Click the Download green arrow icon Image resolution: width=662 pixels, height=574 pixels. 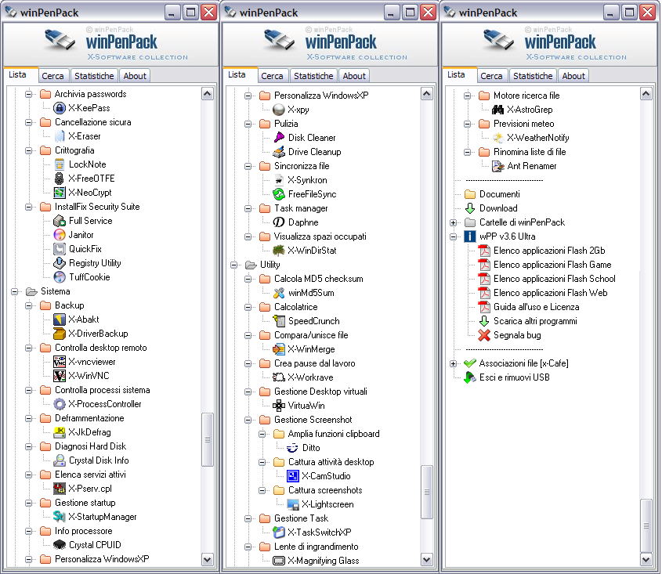[x=470, y=208]
